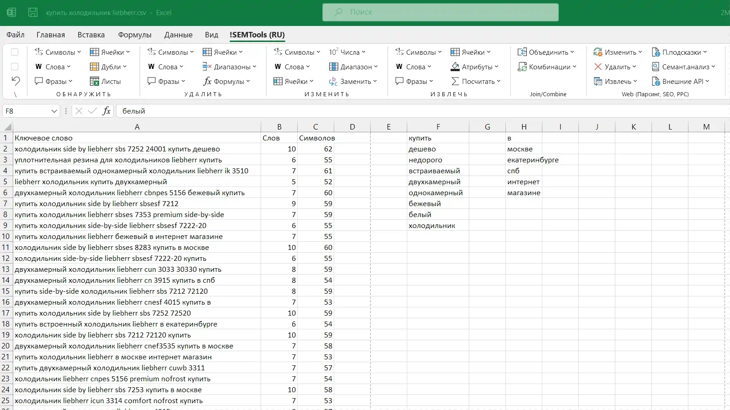Click the Select All corner triangle
The height and width of the screenshot is (410, 730).
click(7, 127)
